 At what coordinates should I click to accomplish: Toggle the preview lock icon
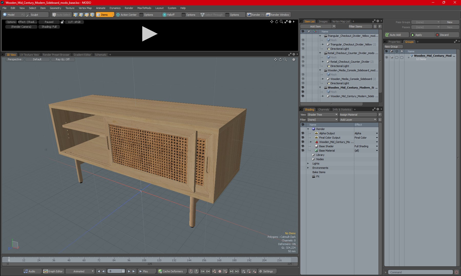[62, 22]
